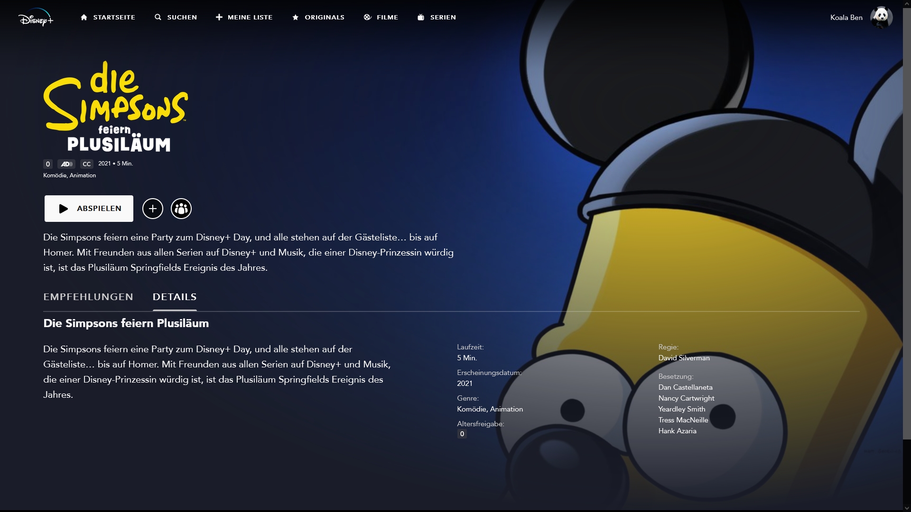Open Koala Ben profile avatar
911x512 pixels.
[x=881, y=18]
